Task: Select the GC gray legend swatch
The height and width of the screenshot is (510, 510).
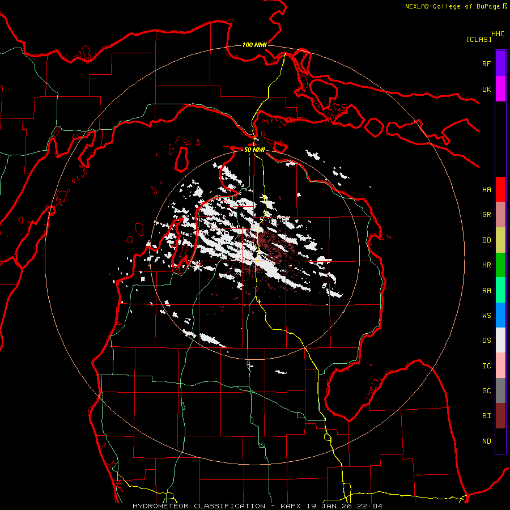Action: pos(500,390)
